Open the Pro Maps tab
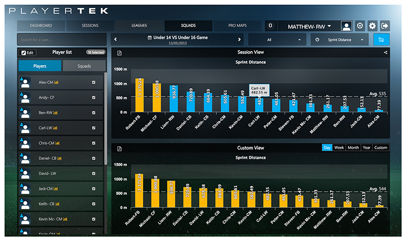Viewport: 406px width, 241px height. click(x=238, y=26)
